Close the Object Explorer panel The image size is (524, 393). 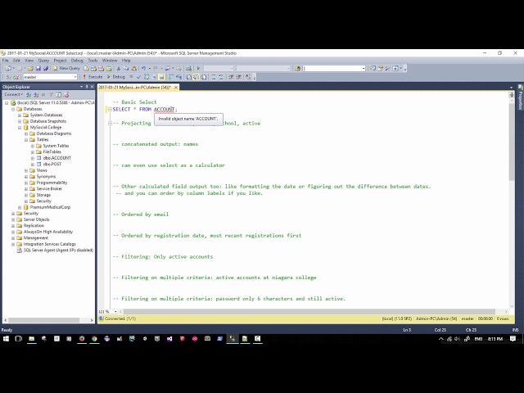pos(92,87)
